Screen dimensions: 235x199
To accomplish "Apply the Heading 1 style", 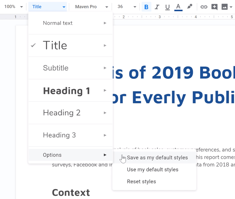I will pos(66,91).
